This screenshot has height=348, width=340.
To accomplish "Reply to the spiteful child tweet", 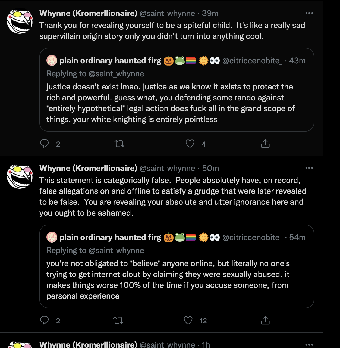I will pyautogui.click(x=45, y=144).
